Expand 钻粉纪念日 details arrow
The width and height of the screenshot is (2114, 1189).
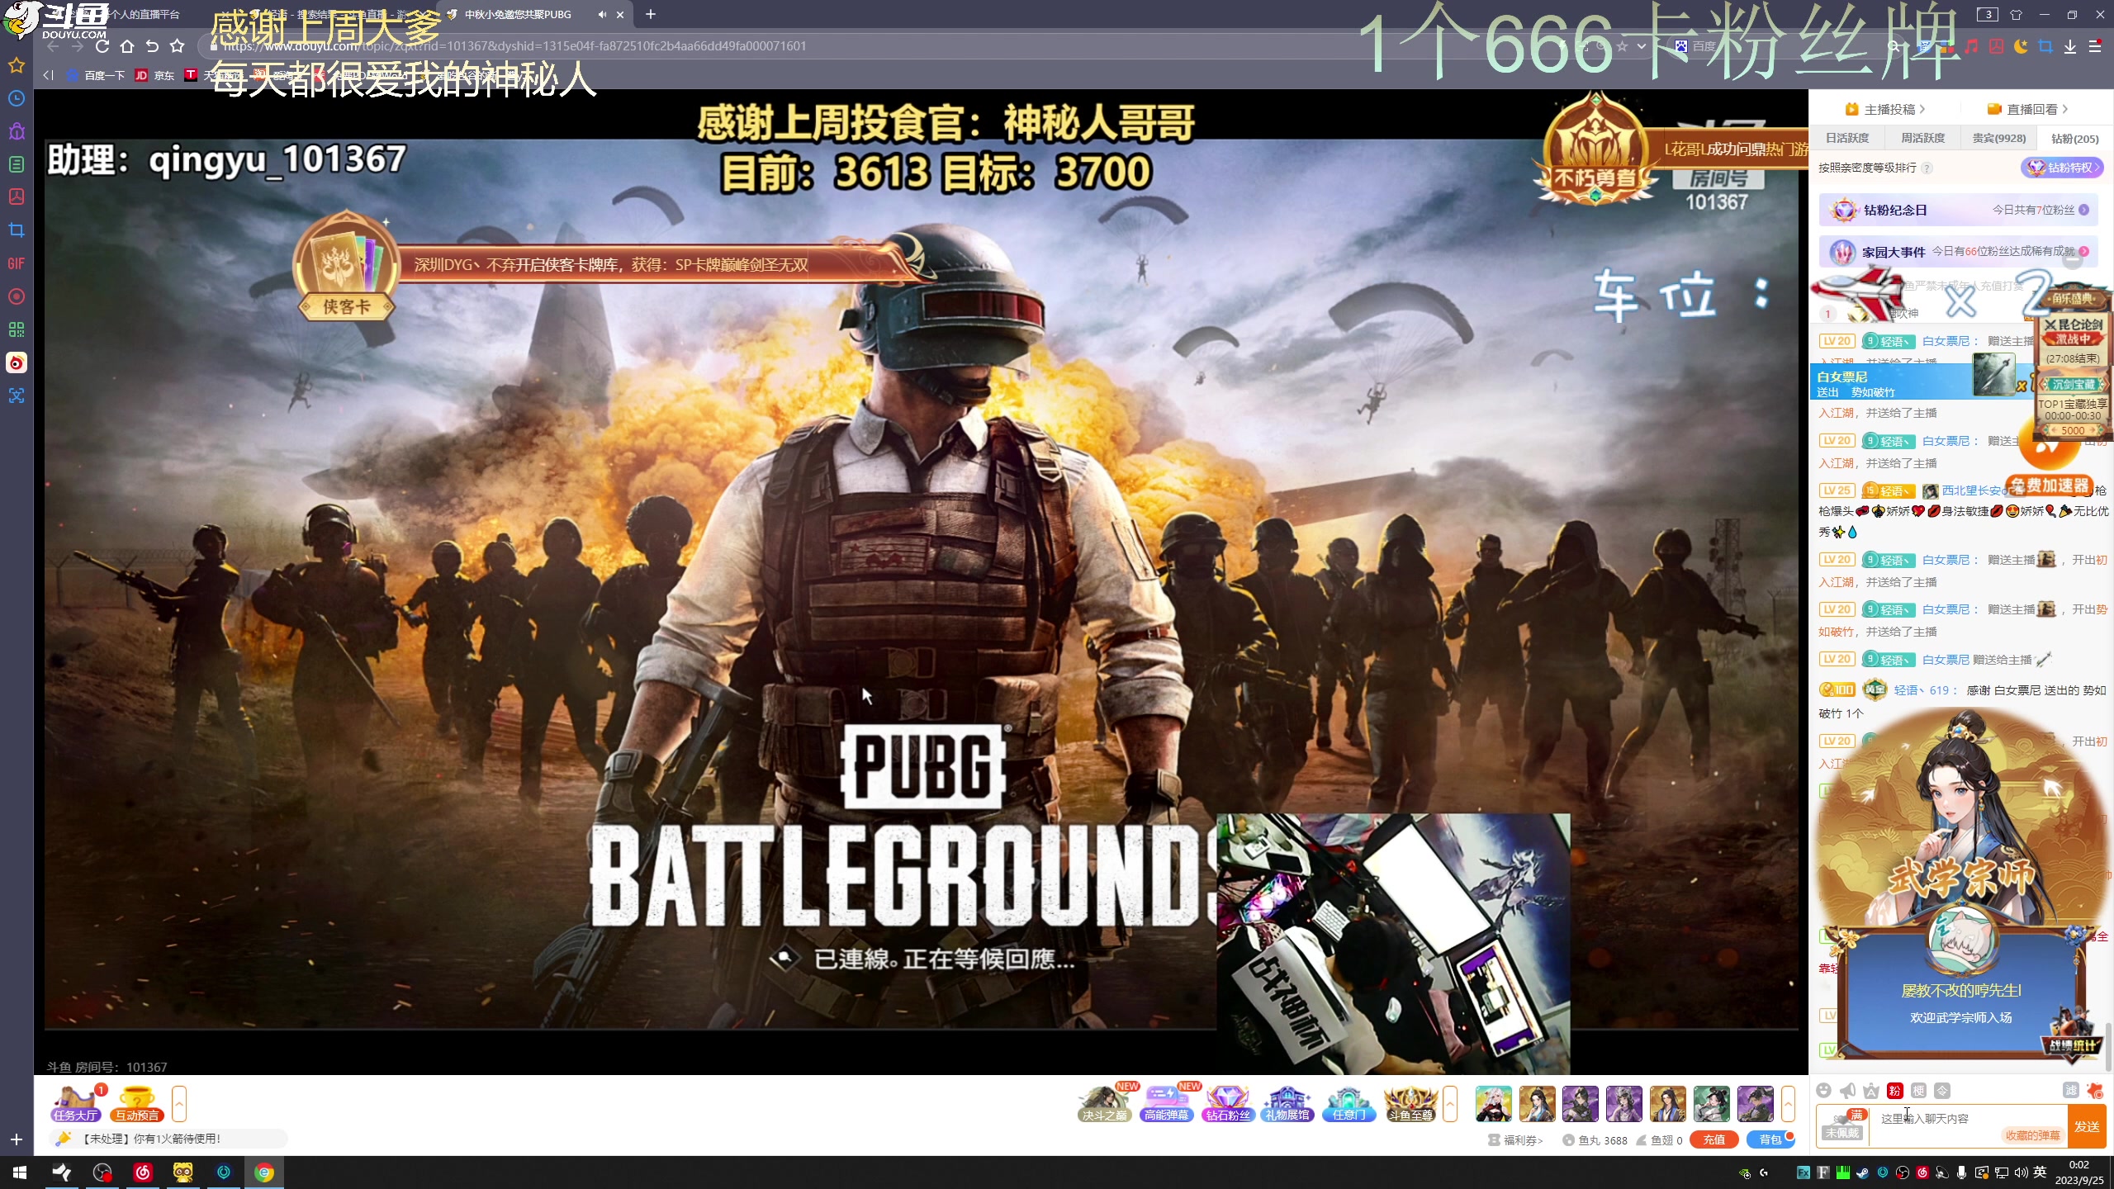(2084, 210)
